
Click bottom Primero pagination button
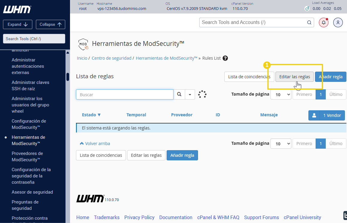[304, 144]
